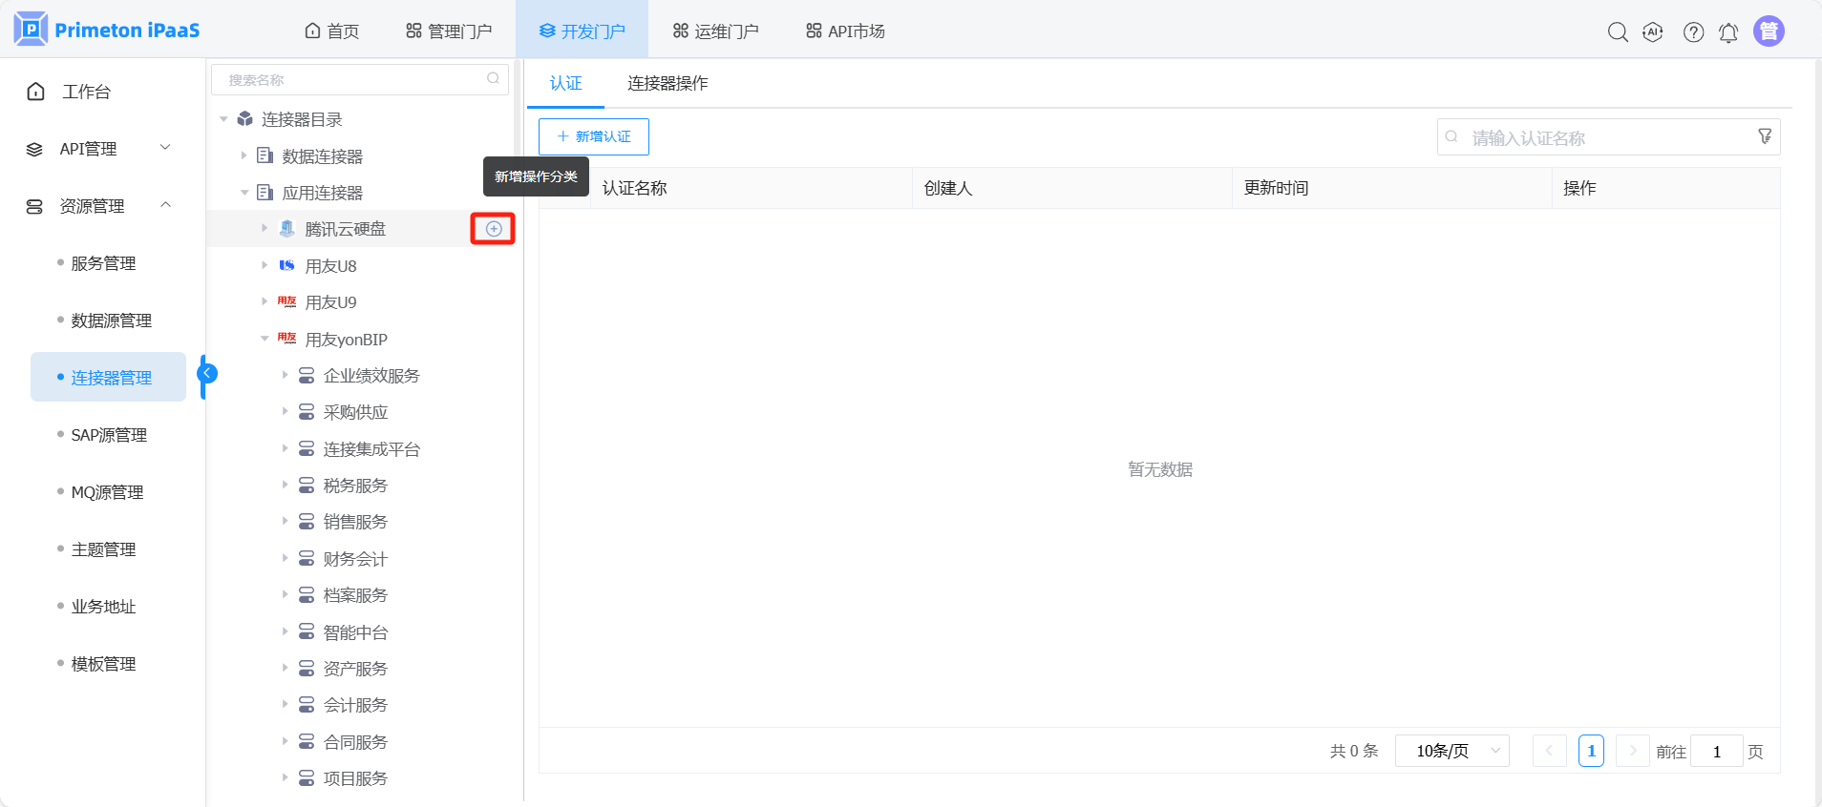Screen dimensions: 1822x807
Task: Click the filter icon in authentication search box
Action: (1765, 136)
